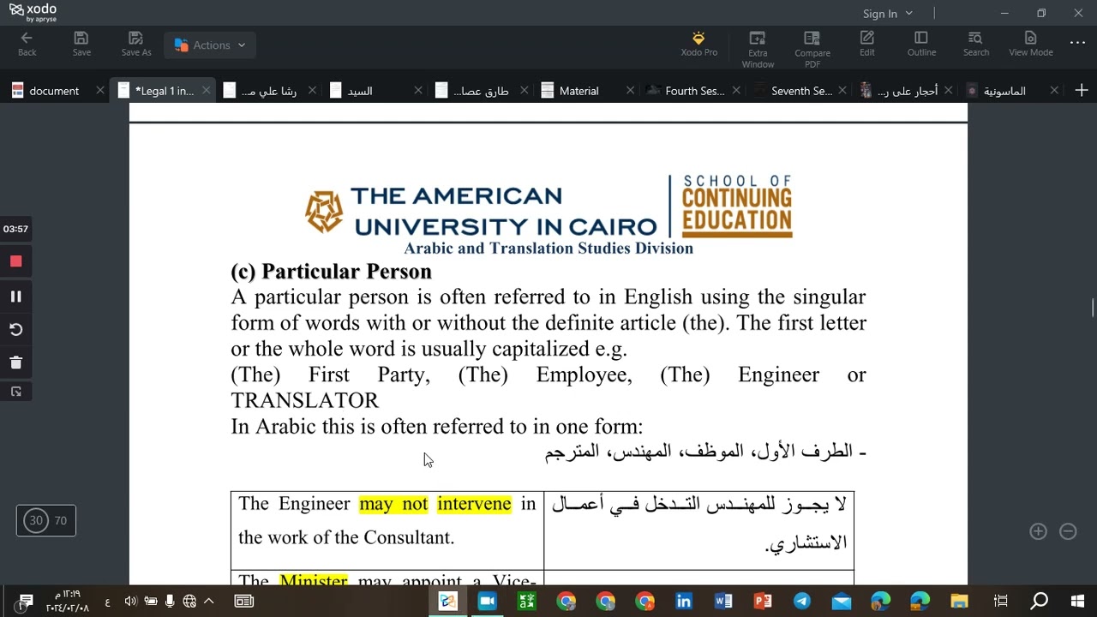Viewport: 1097px width, 617px height.
Task: Pause the screen recording
Action: click(15, 297)
